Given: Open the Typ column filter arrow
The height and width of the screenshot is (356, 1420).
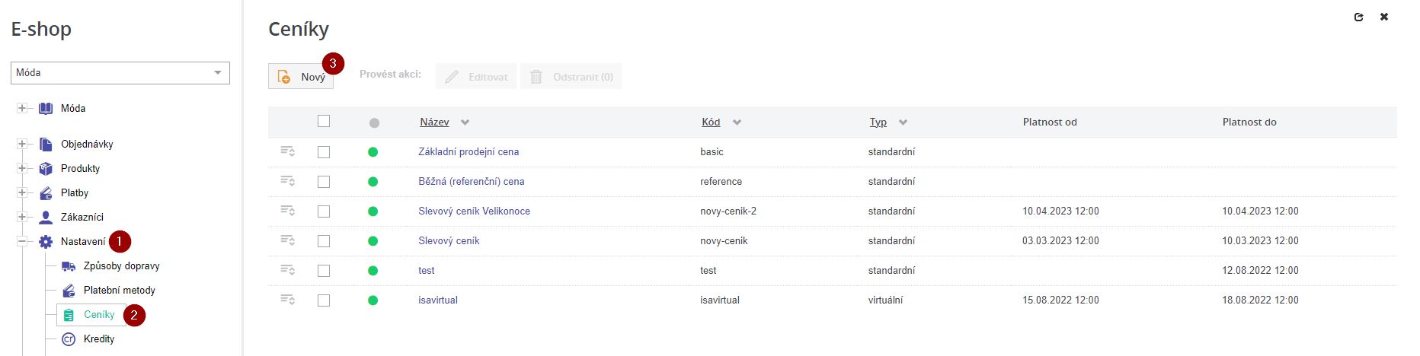Looking at the screenshot, I should (x=903, y=122).
